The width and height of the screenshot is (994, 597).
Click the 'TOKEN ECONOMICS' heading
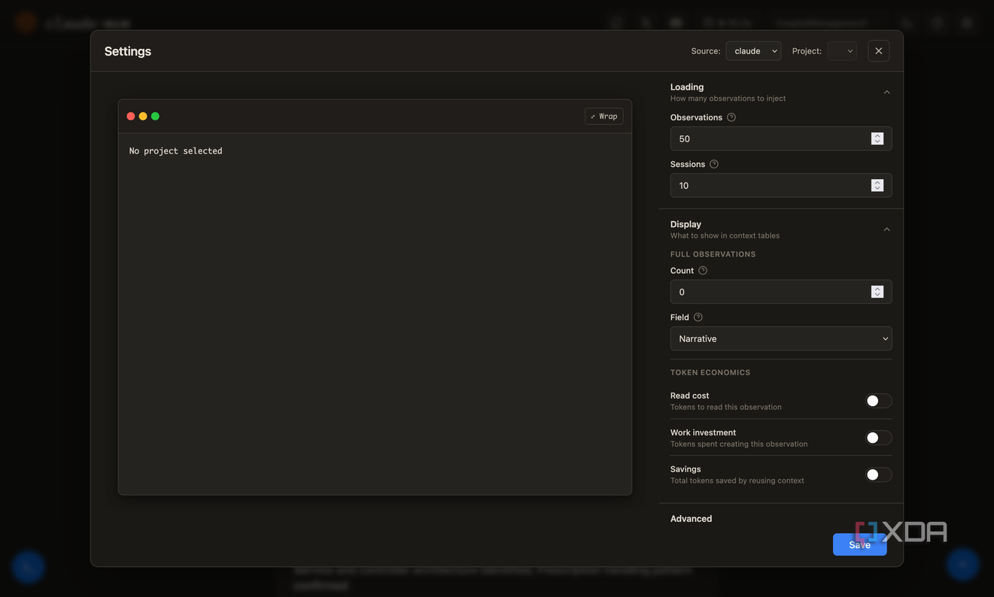pos(710,372)
